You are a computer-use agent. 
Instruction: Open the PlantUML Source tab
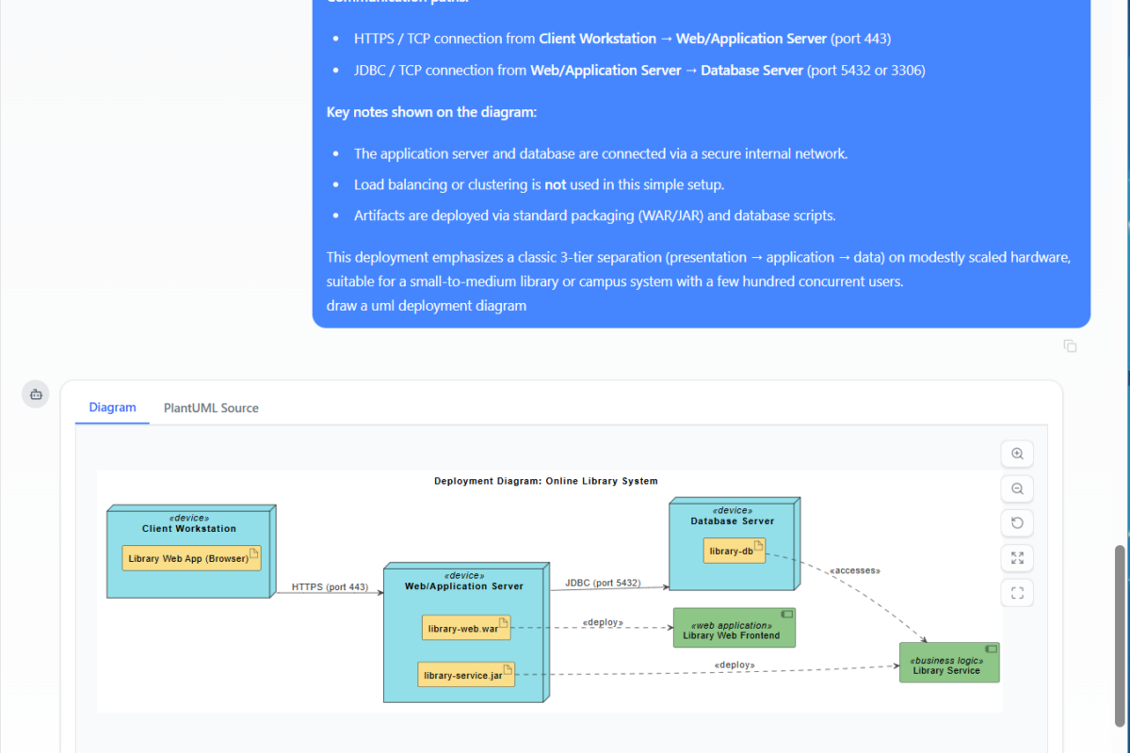click(x=210, y=408)
